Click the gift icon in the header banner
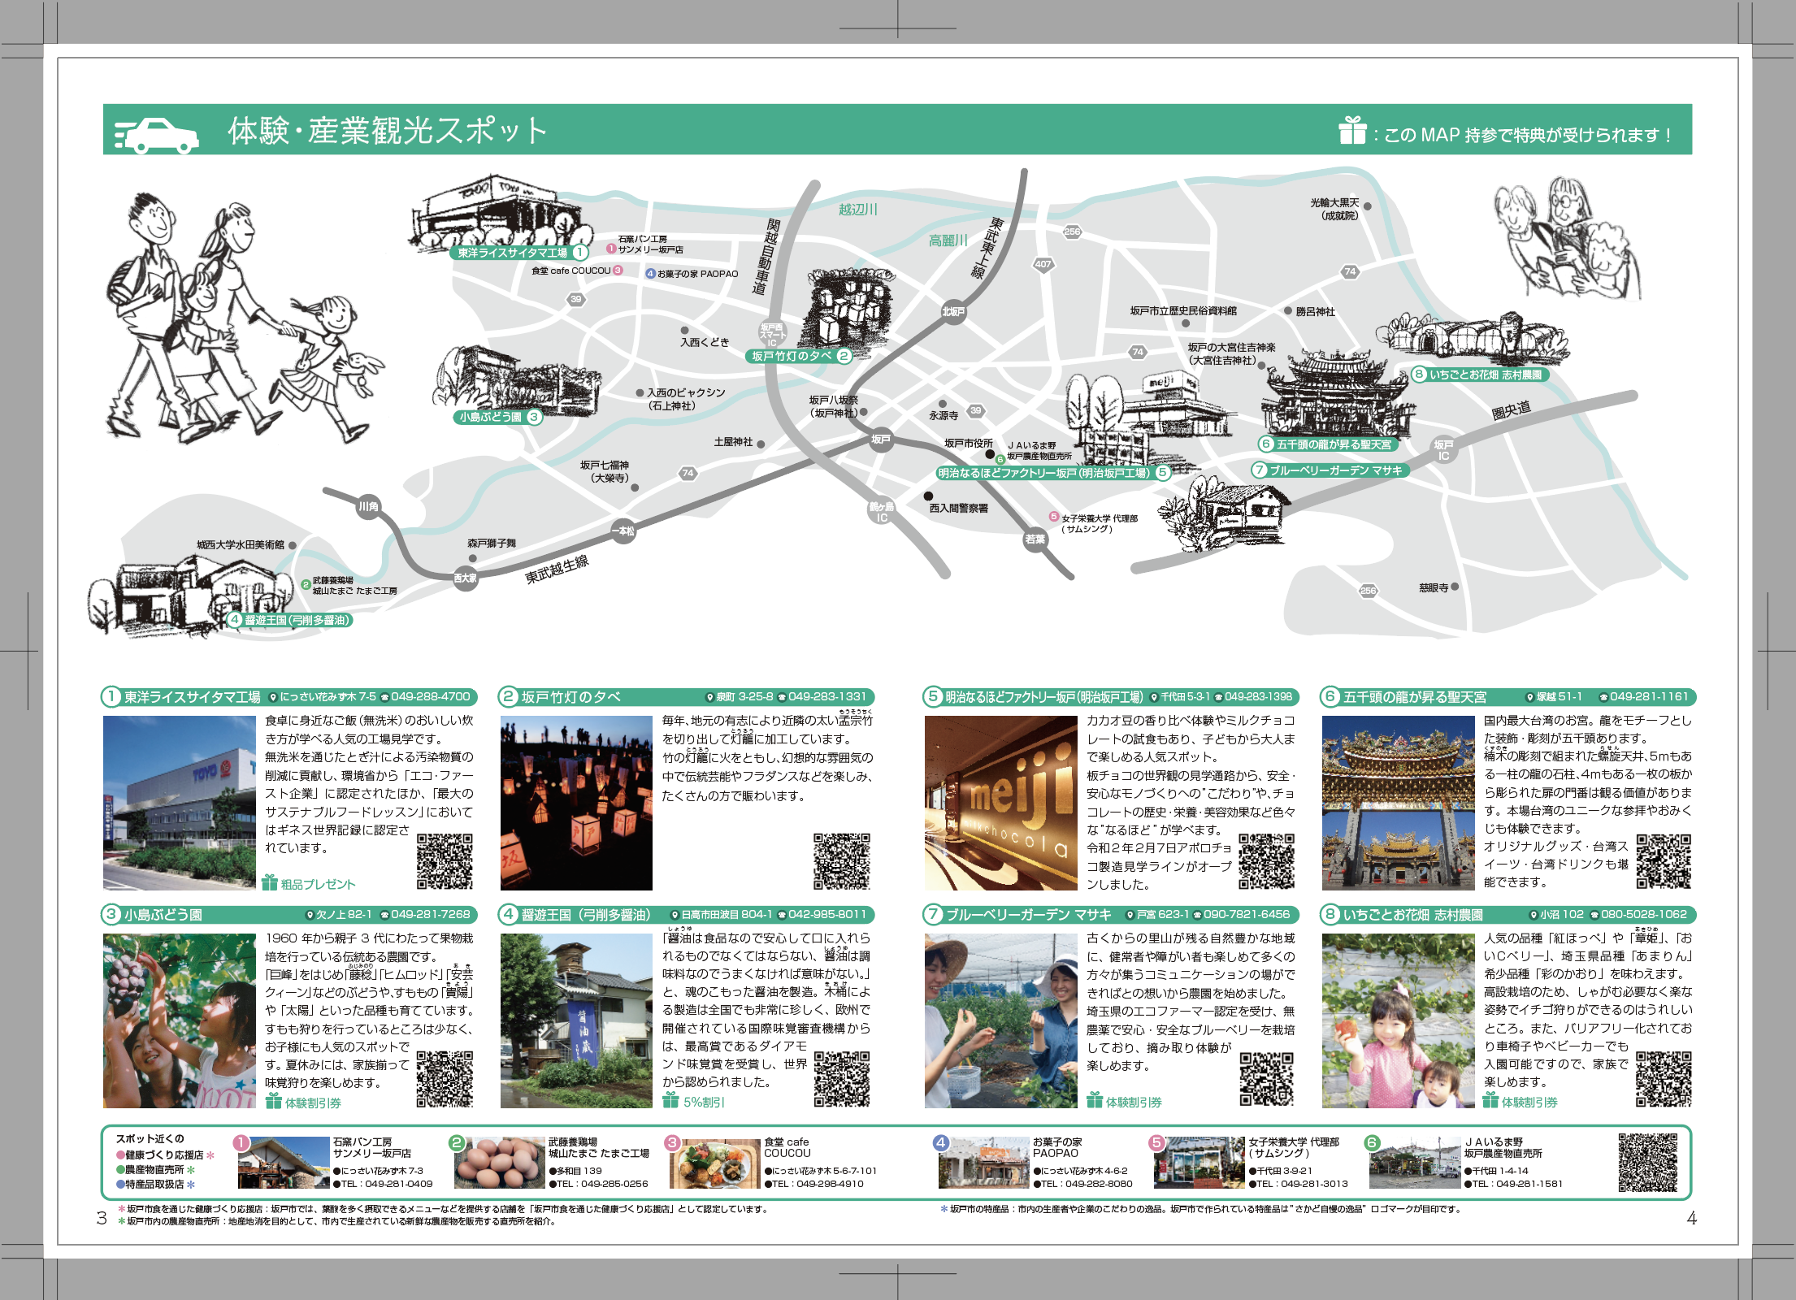 click(1352, 130)
